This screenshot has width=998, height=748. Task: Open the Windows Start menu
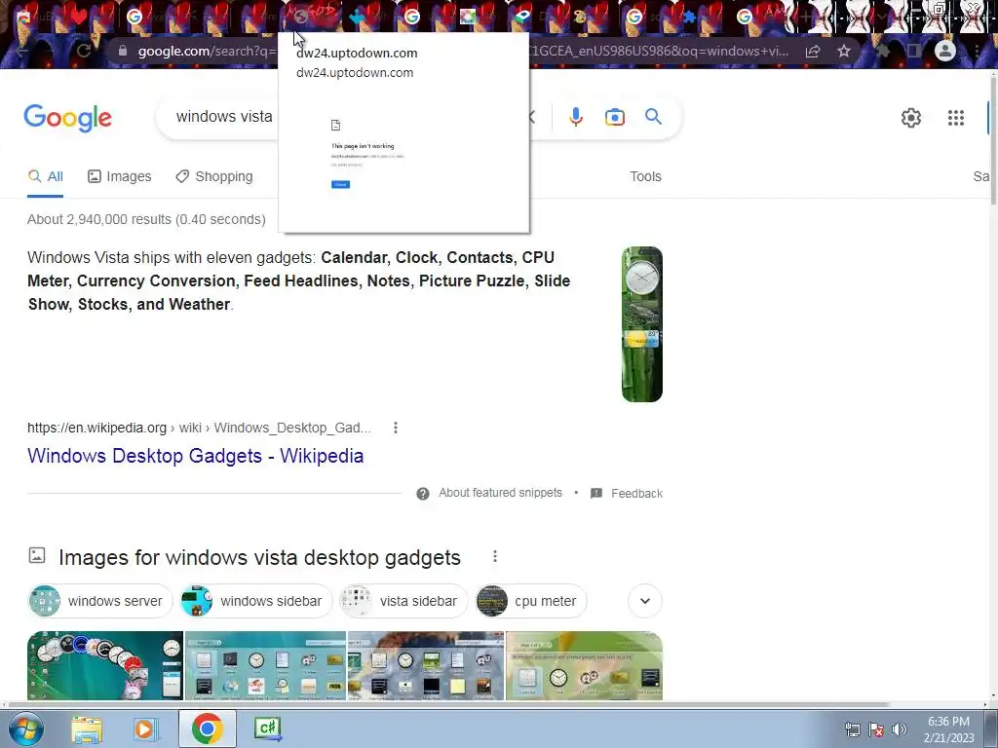tap(26, 729)
